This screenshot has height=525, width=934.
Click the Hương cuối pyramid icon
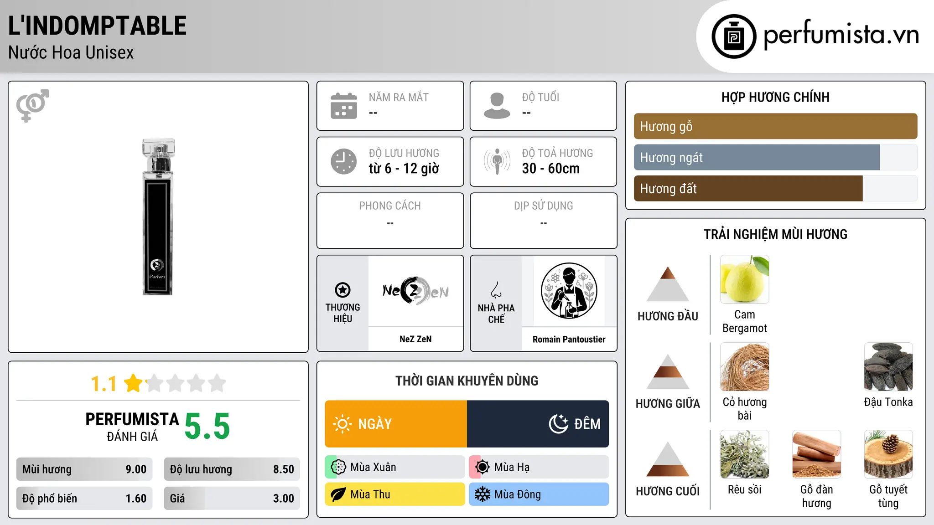[x=668, y=459]
